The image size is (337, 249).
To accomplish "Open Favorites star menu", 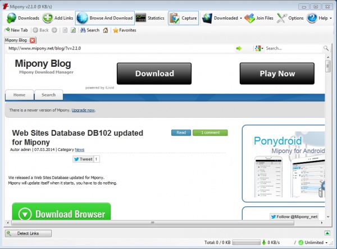I will (125, 30).
